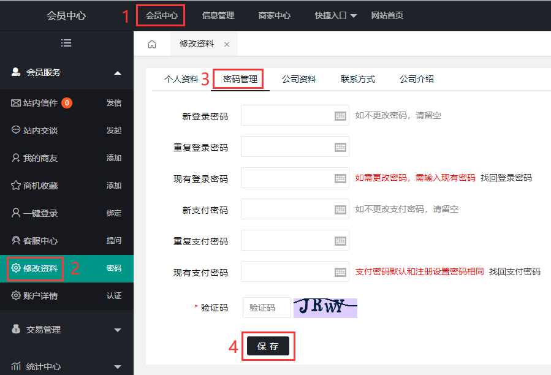Screen dimensions: 551x375
Task: Click the user icon beside 一键登录
Action: click(16, 213)
